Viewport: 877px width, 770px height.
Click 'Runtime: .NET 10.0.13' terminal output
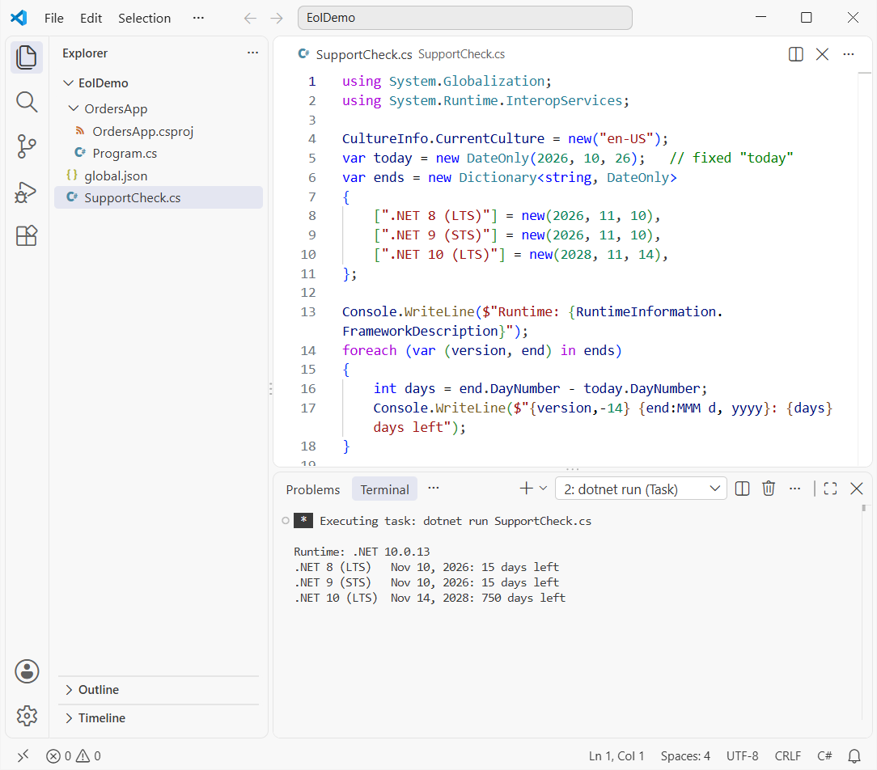click(x=362, y=552)
